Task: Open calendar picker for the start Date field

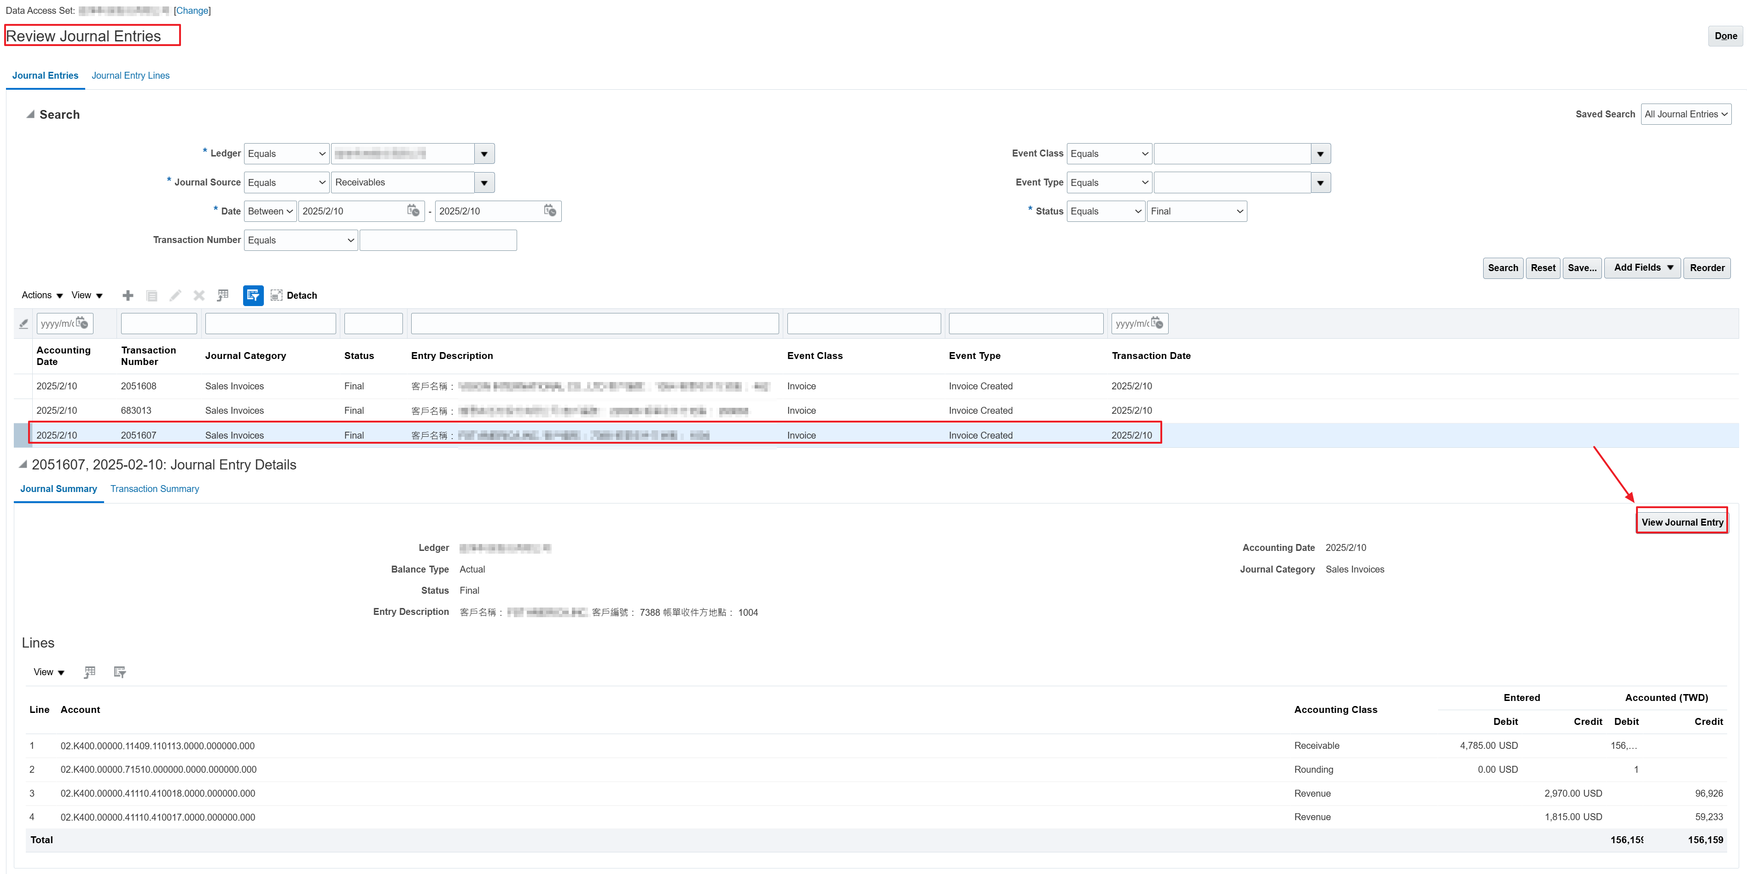Action: click(x=413, y=211)
